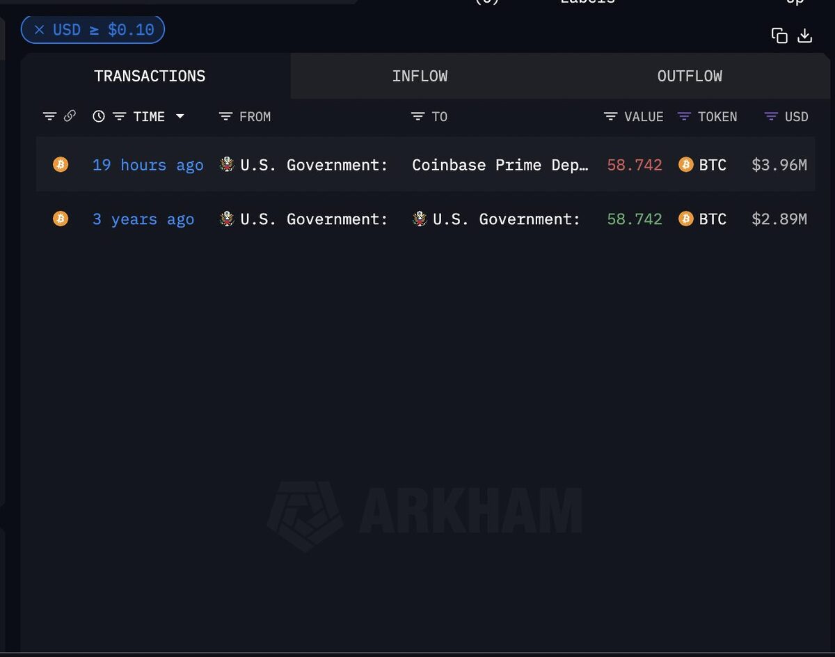This screenshot has width=835, height=657.
Task: Open the 3 years ago transaction link
Action: 143,219
